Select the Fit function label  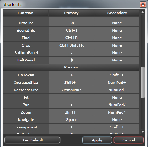(x=26, y=98)
